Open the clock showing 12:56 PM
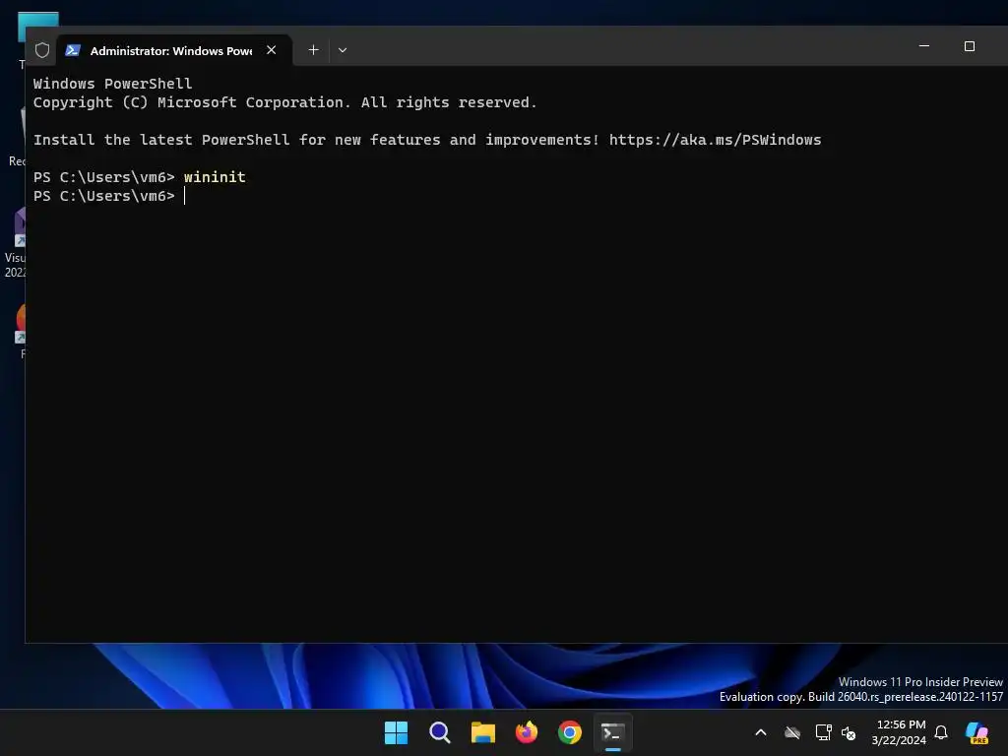Viewport: 1008px width, 756px height. pyautogui.click(x=899, y=732)
